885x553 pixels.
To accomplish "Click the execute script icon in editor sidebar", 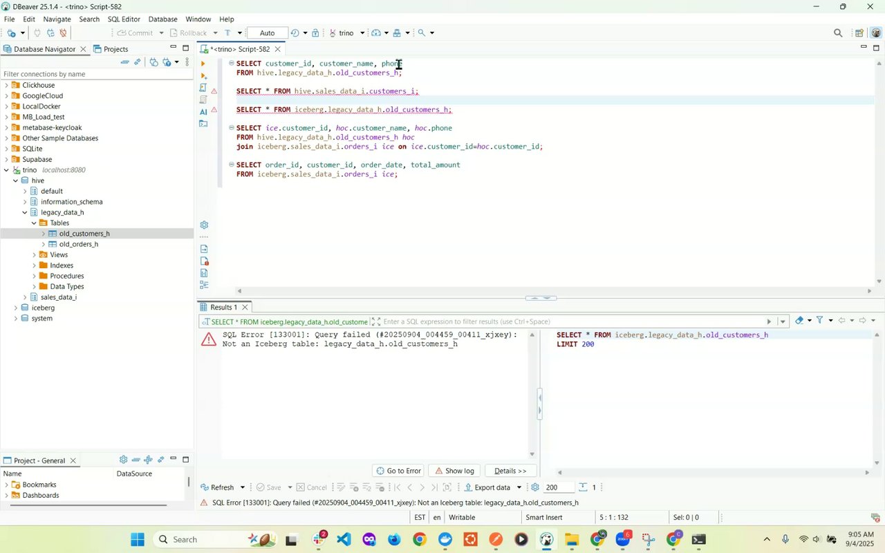I will (203, 88).
